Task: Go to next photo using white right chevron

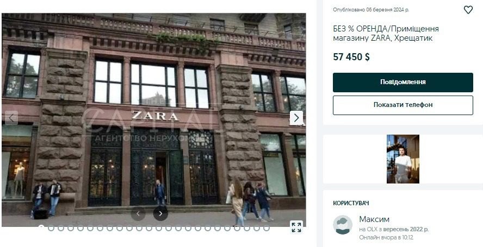Action: tap(296, 118)
